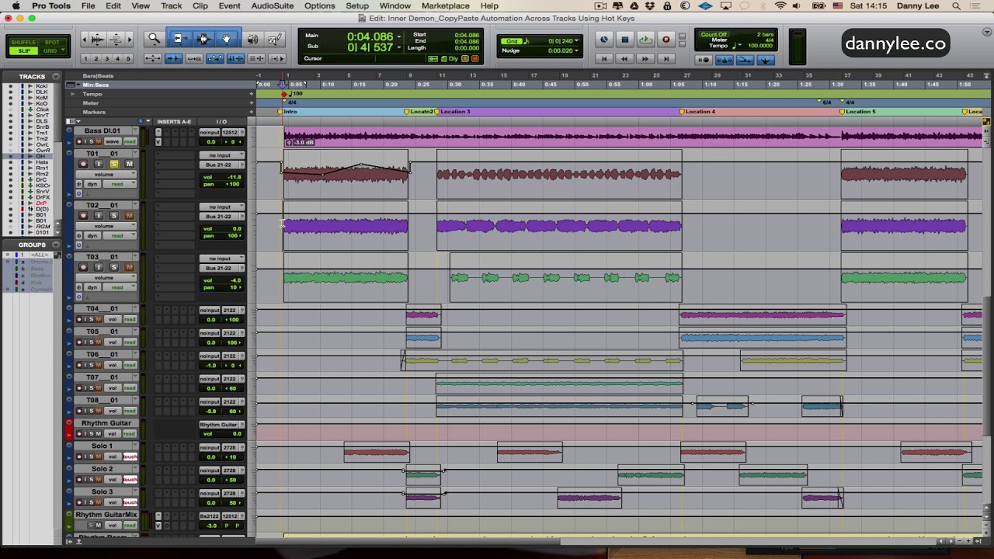Toggle Link Timeline and Edit Selection
Screen dimensions: 994x559
pos(235,58)
